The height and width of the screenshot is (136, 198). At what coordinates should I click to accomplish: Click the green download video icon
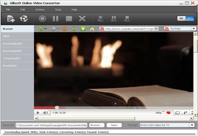pos(83,29)
